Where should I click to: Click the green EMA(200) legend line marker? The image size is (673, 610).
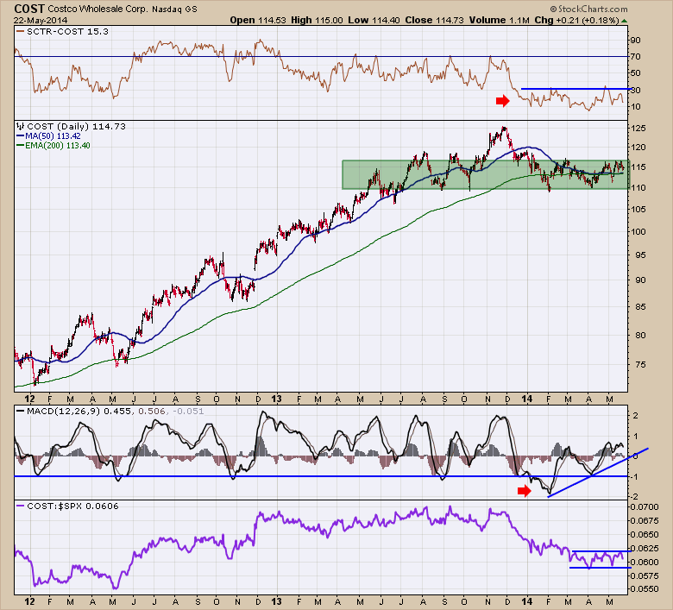point(20,145)
